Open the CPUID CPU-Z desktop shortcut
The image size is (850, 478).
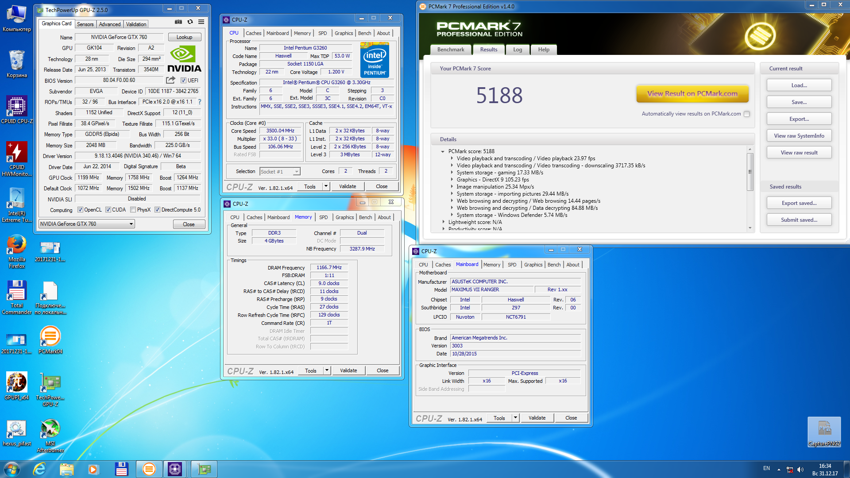pos(17,110)
